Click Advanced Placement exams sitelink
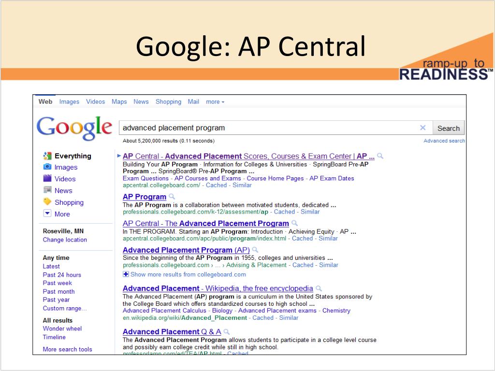The image size is (495, 371). click(x=277, y=311)
